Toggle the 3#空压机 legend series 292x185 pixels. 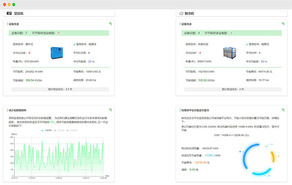coord(72,130)
